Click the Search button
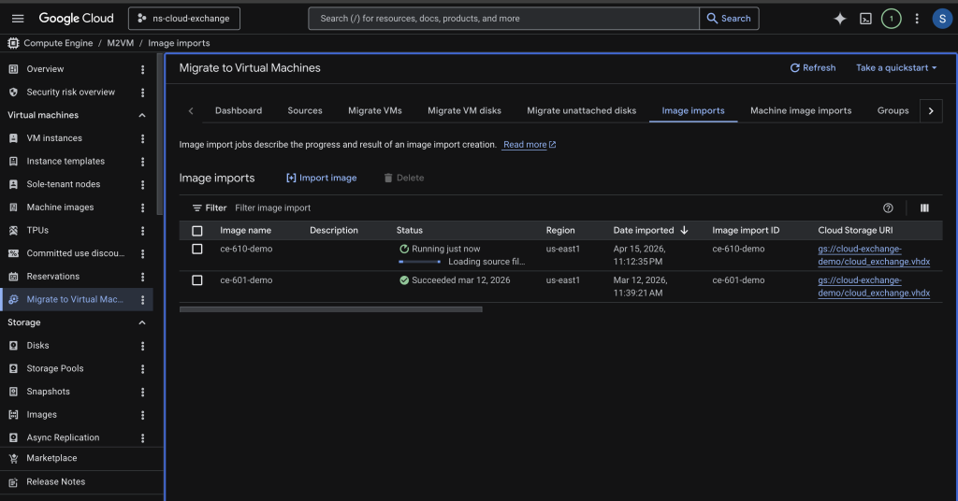 tap(729, 19)
